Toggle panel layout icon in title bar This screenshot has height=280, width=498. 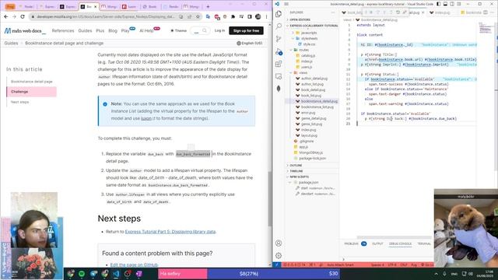(445, 4)
